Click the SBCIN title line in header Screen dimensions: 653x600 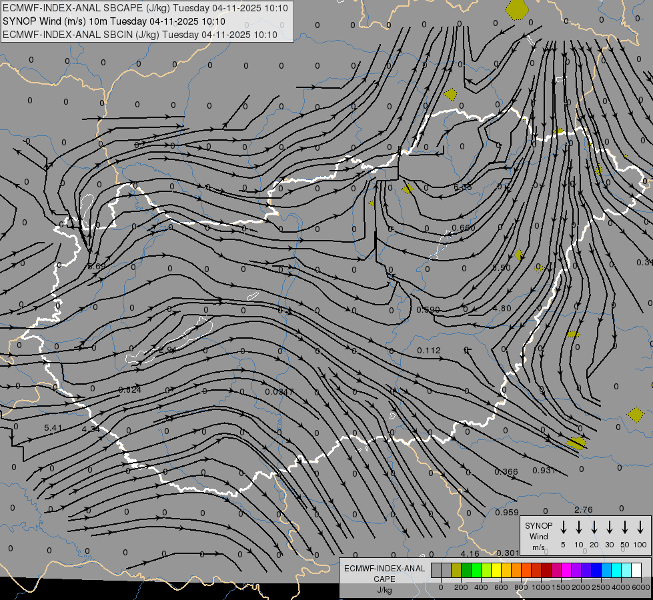point(140,35)
